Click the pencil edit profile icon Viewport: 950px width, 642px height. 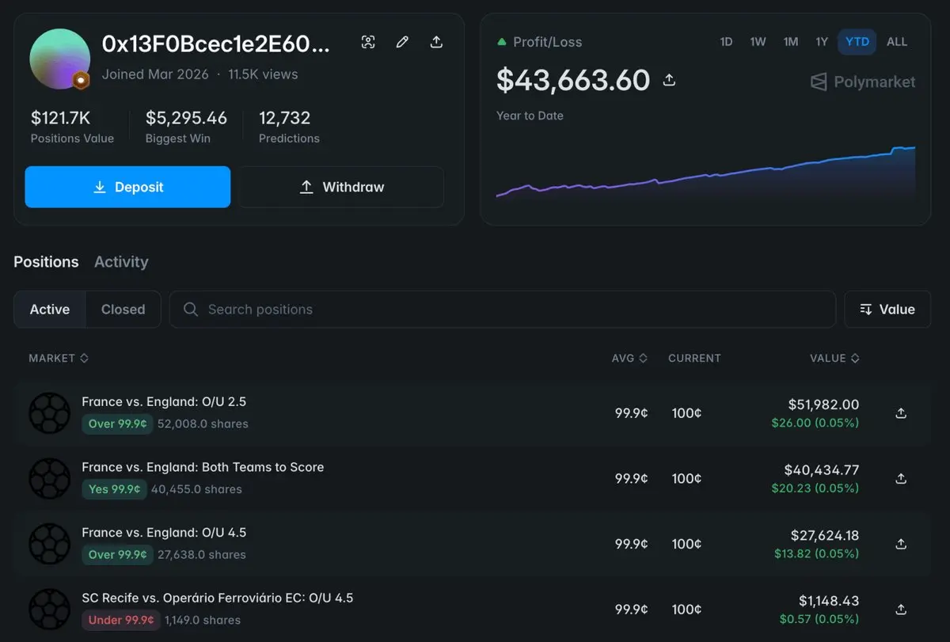point(402,42)
